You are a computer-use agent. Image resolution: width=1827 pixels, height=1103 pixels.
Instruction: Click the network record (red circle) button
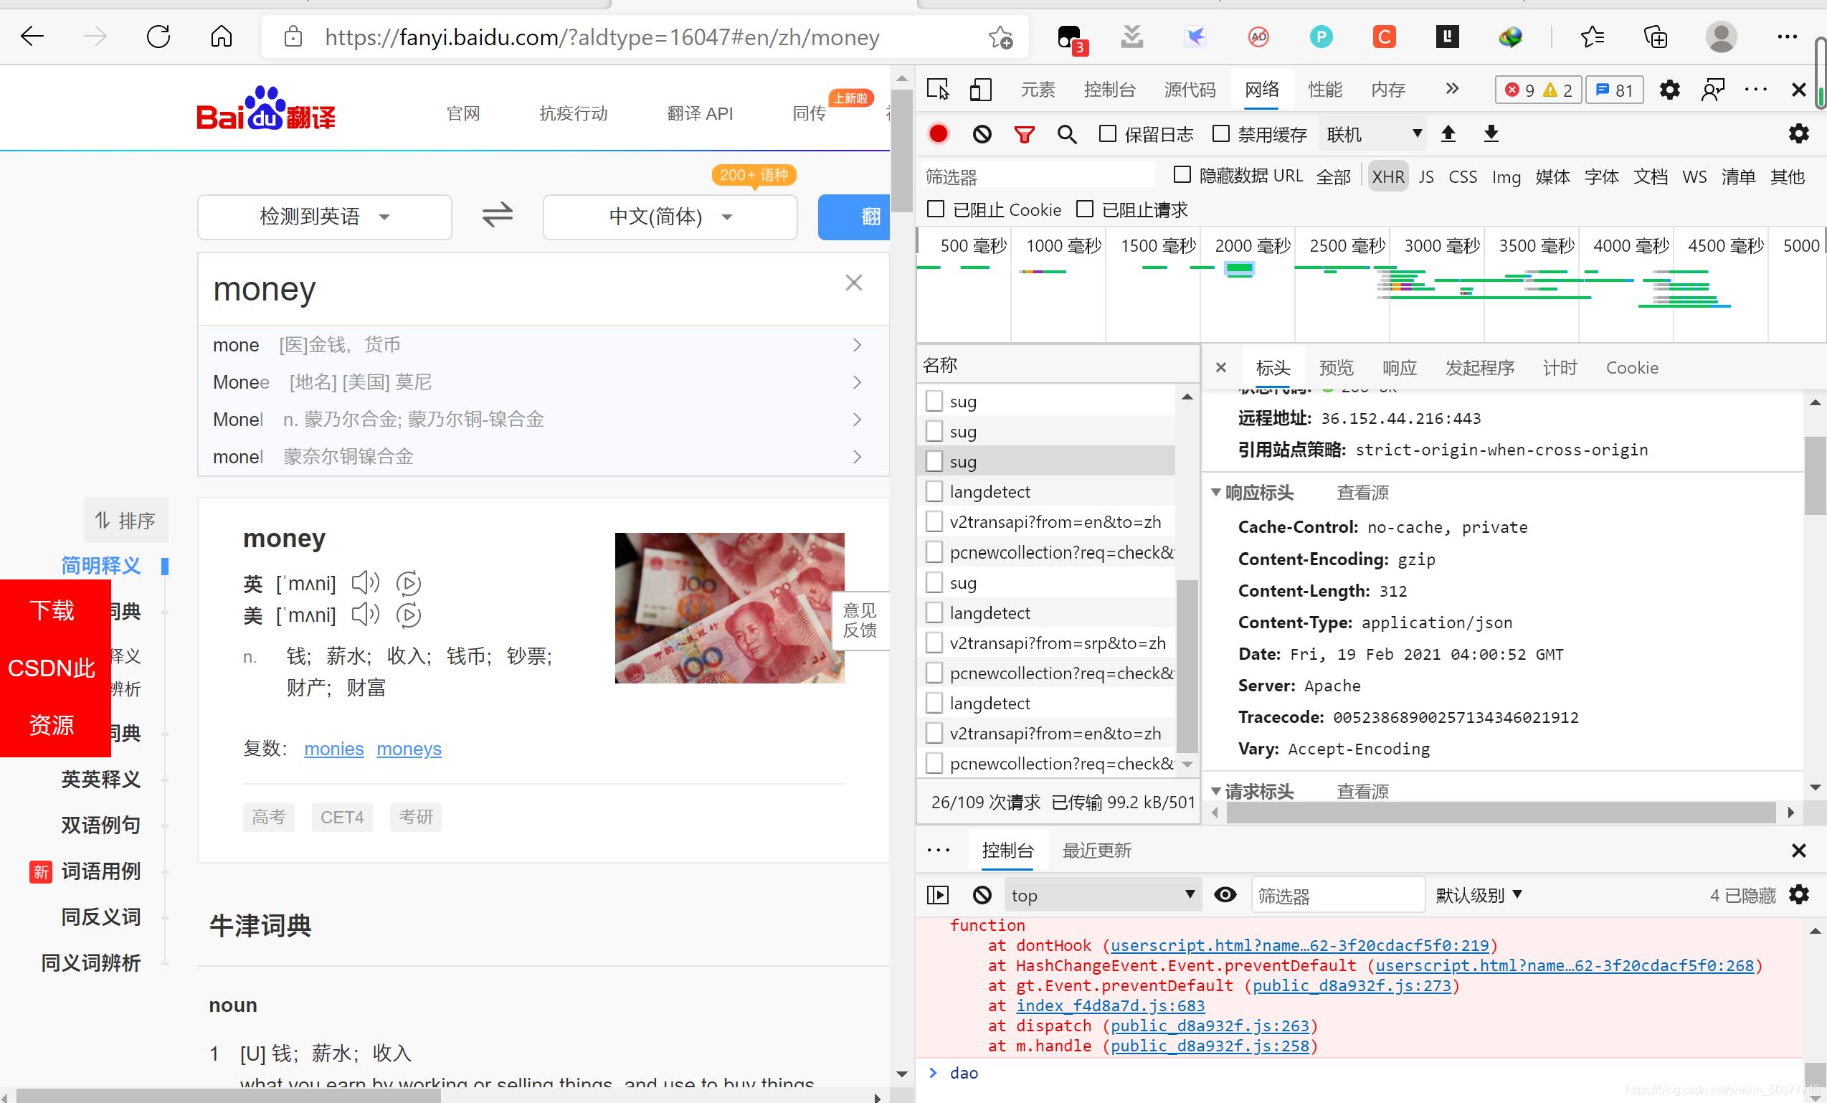[x=939, y=133]
